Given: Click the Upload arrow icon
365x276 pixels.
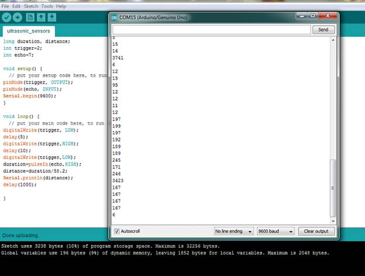Looking at the screenshot, I should tap(18, 18).
